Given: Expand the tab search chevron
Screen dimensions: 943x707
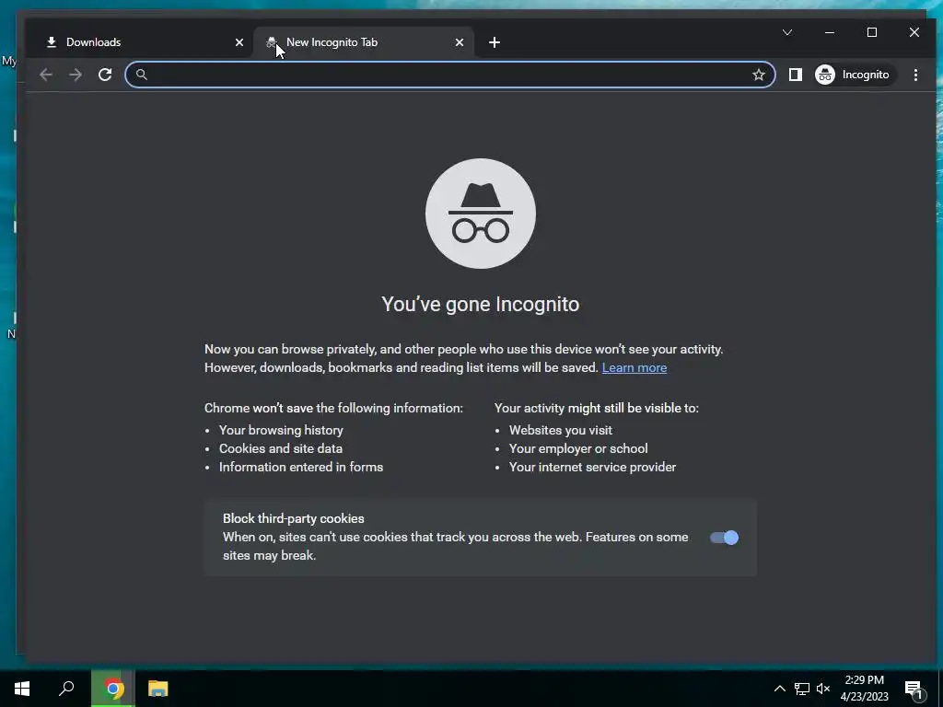Looking at the screenshot, I should (x=787, y=32).
